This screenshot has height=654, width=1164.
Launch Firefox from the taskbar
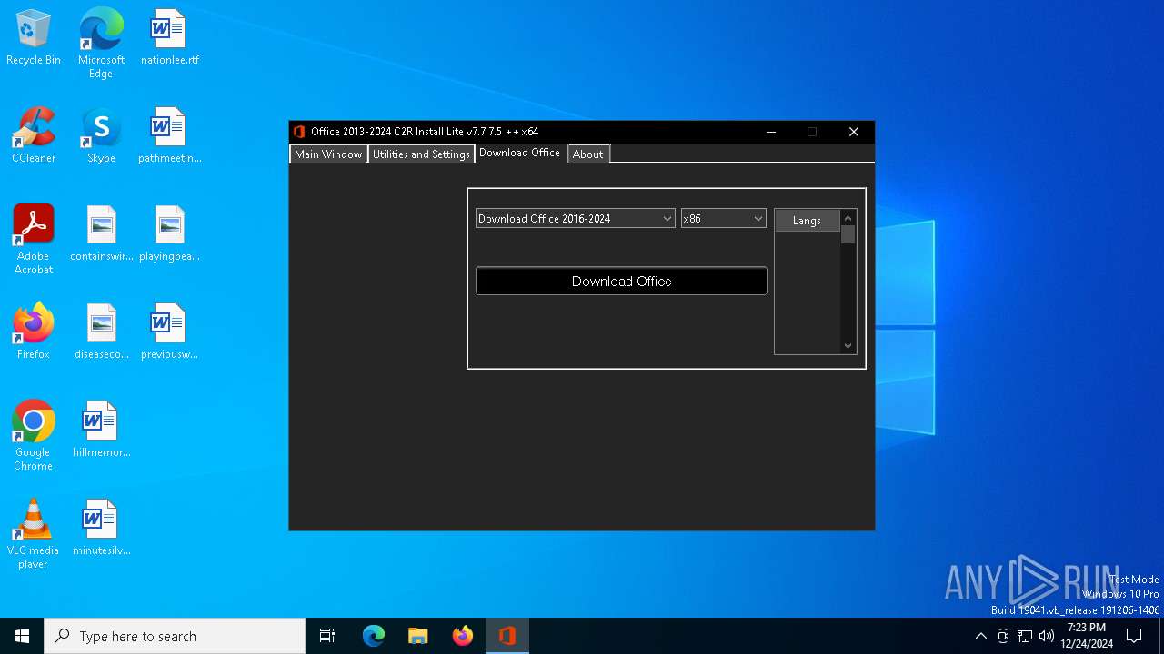pos(463,636)
